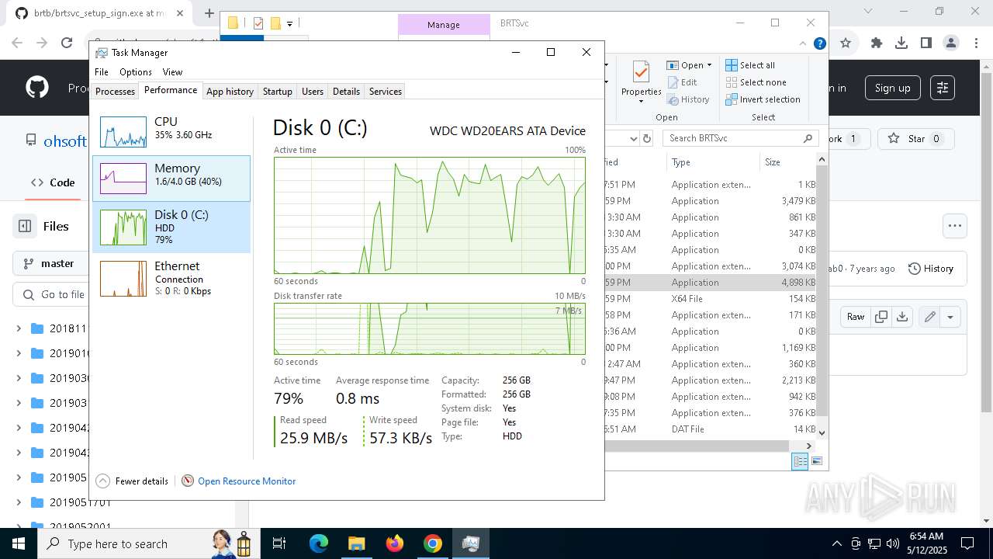Image resolution: width=993 pixels, height=559 pixels.
Task: Open the more options ellipsis button
Action: [954, 226]
